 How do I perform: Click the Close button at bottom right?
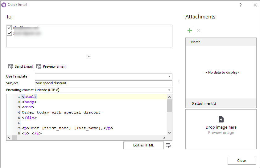pos(241,161)
